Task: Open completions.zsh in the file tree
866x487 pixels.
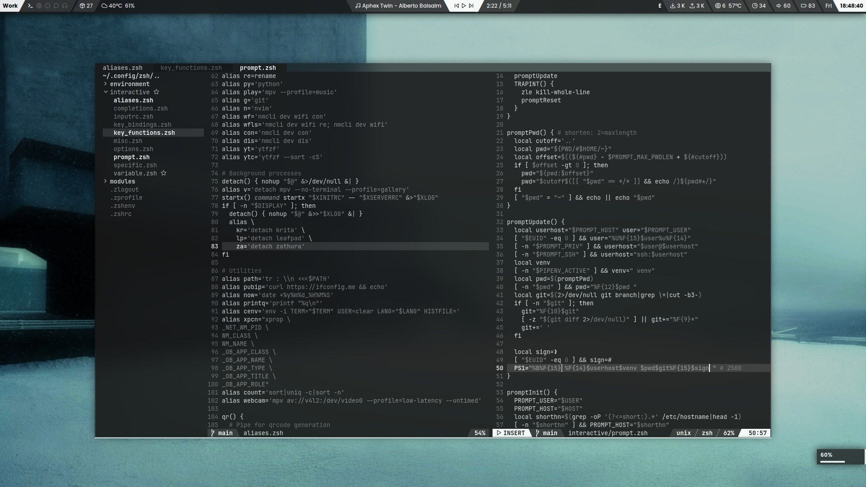Action: click(140, 108)
